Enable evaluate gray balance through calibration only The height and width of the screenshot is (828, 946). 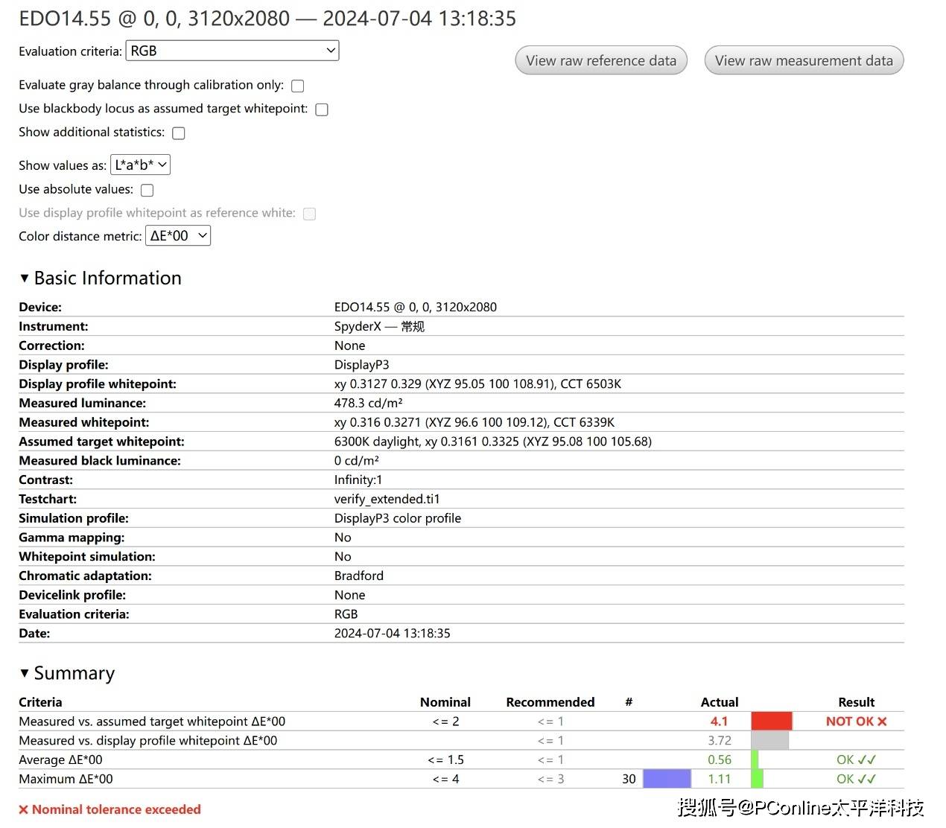click(298, 86)
